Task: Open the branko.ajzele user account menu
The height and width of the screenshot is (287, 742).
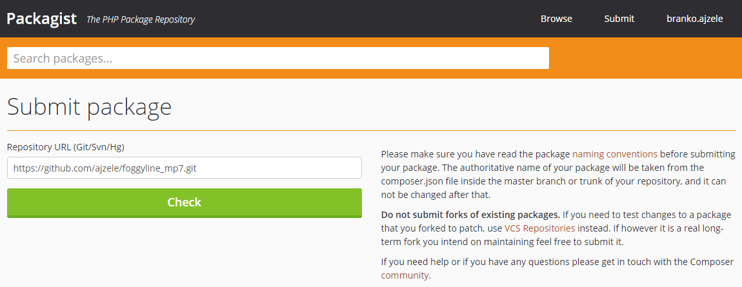Action: coord(695,19)
